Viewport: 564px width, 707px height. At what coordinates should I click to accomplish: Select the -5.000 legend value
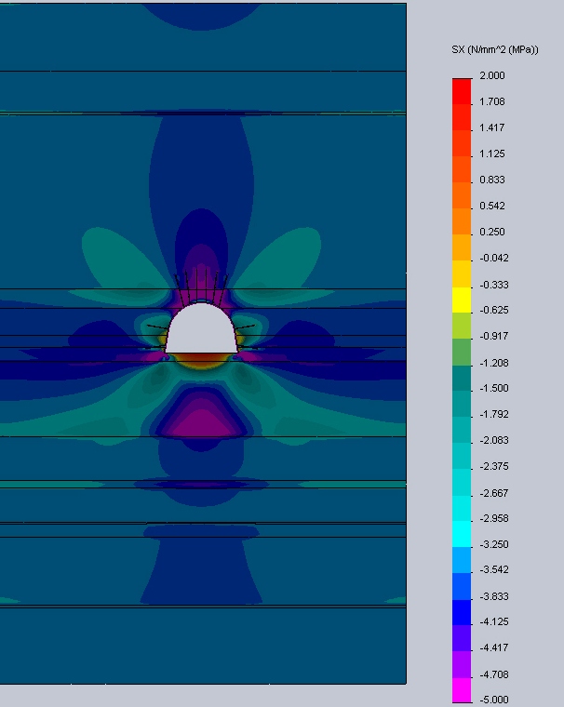(x=494, y=700)
